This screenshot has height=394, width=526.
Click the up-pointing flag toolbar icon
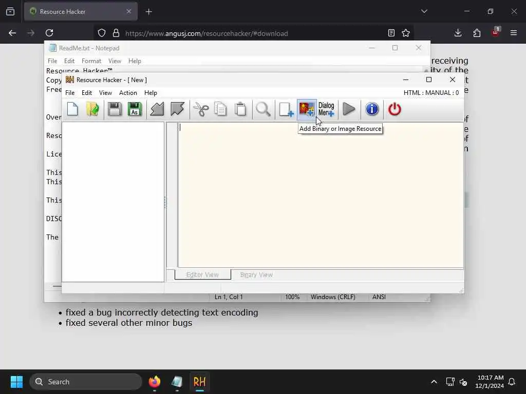coord(157,109)
